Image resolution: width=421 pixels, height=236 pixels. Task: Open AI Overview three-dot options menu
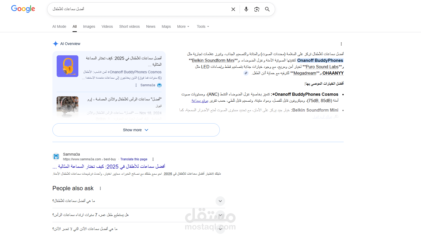point(341,44)
